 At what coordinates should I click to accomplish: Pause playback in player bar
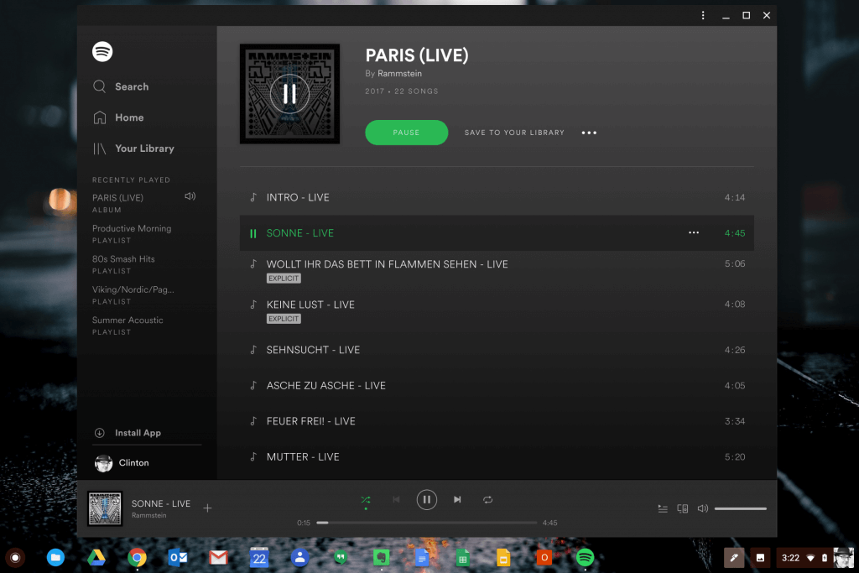pyautogui.click(x=427, y=500)
